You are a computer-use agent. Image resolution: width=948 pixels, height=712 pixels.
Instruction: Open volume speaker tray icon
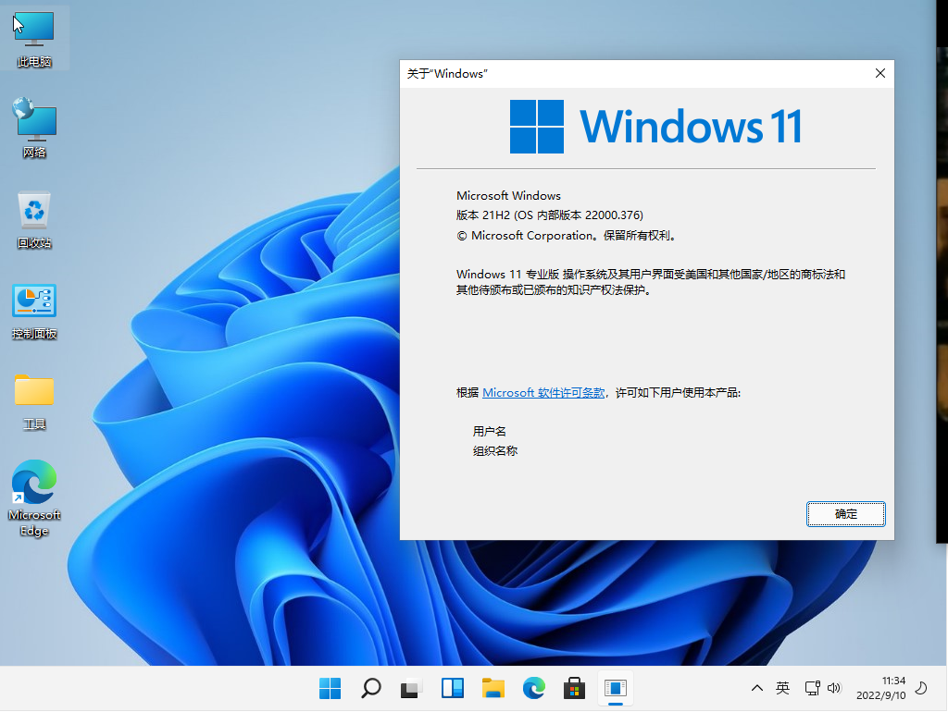click(834, 688)
